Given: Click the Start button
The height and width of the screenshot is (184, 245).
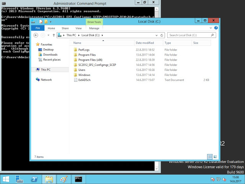Looking at the screenshot, I should (x=6, y=179).
